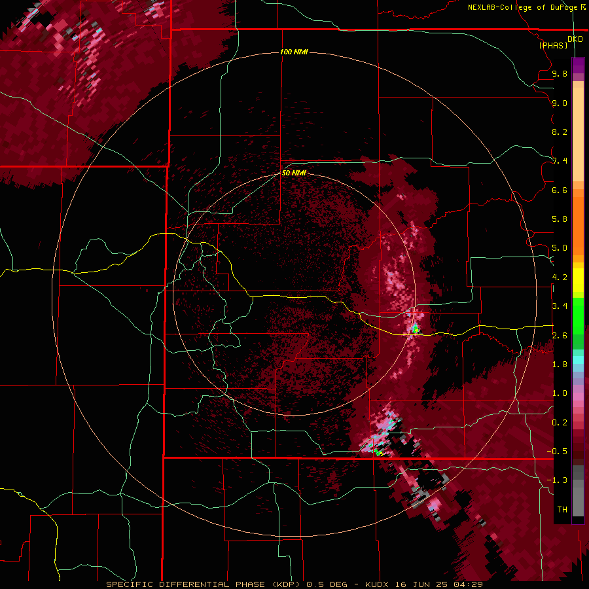This screenshot has width=589, height=589.
Task: Click the 1.0 value on the color scale
Action: coord(560,393)
